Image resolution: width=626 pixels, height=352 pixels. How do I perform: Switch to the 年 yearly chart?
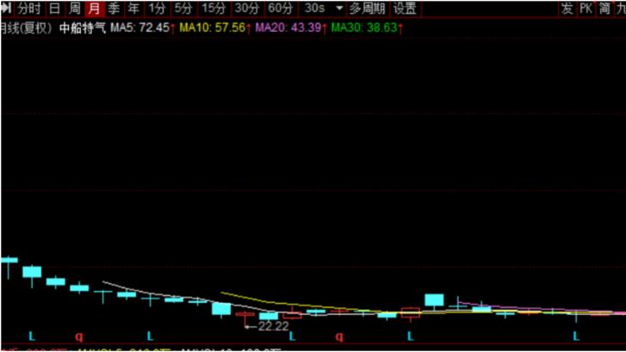(133, 9)
